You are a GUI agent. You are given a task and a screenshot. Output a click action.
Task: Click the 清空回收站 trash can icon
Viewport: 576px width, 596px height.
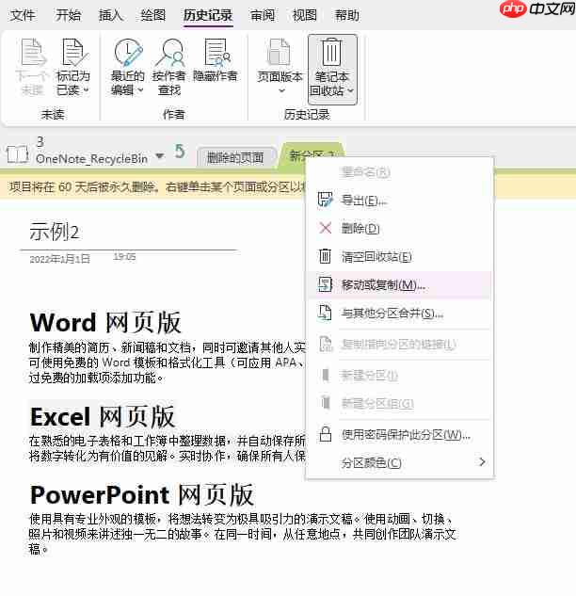click(325, 256)
